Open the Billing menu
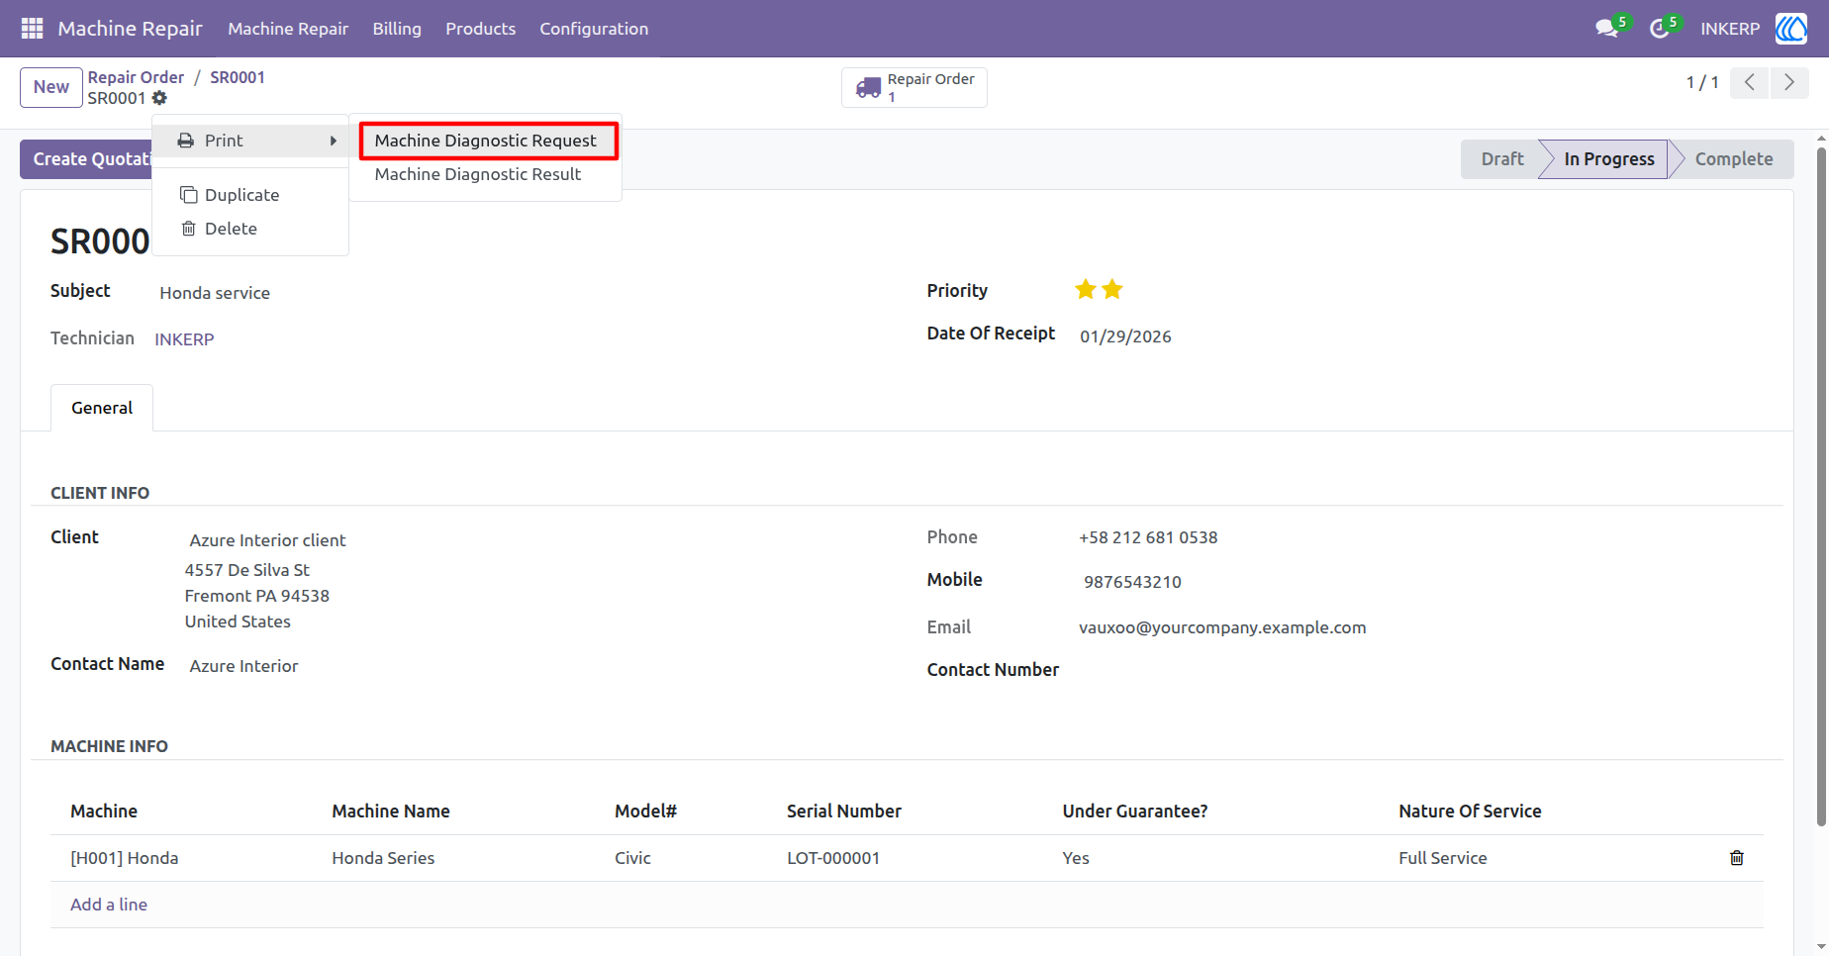The image size is (1829, 956). click(397, 29)
